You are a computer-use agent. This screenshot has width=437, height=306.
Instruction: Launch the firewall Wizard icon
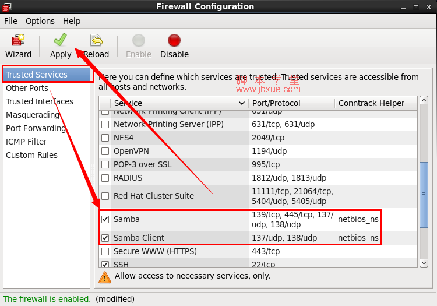click(19, 40)
